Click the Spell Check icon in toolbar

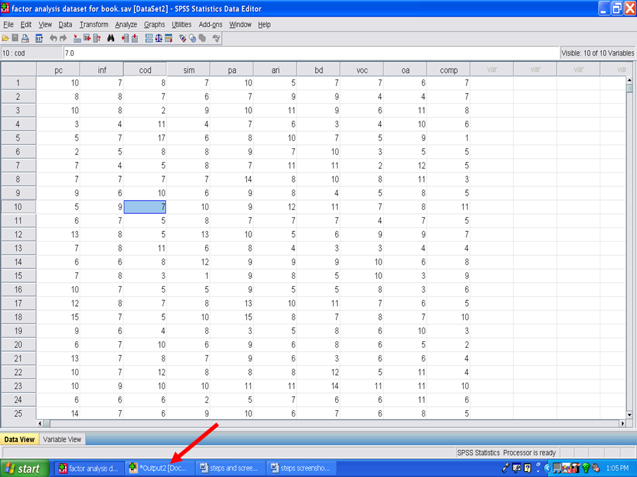click(216, 38)
